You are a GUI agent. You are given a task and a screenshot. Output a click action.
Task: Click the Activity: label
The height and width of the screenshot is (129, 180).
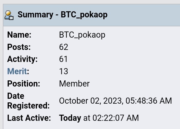[22, 59]
